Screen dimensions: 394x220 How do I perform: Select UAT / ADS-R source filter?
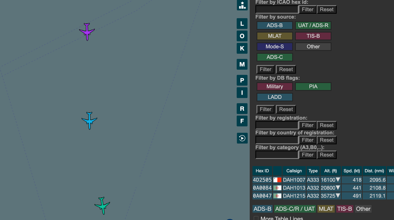coord(313,25)
